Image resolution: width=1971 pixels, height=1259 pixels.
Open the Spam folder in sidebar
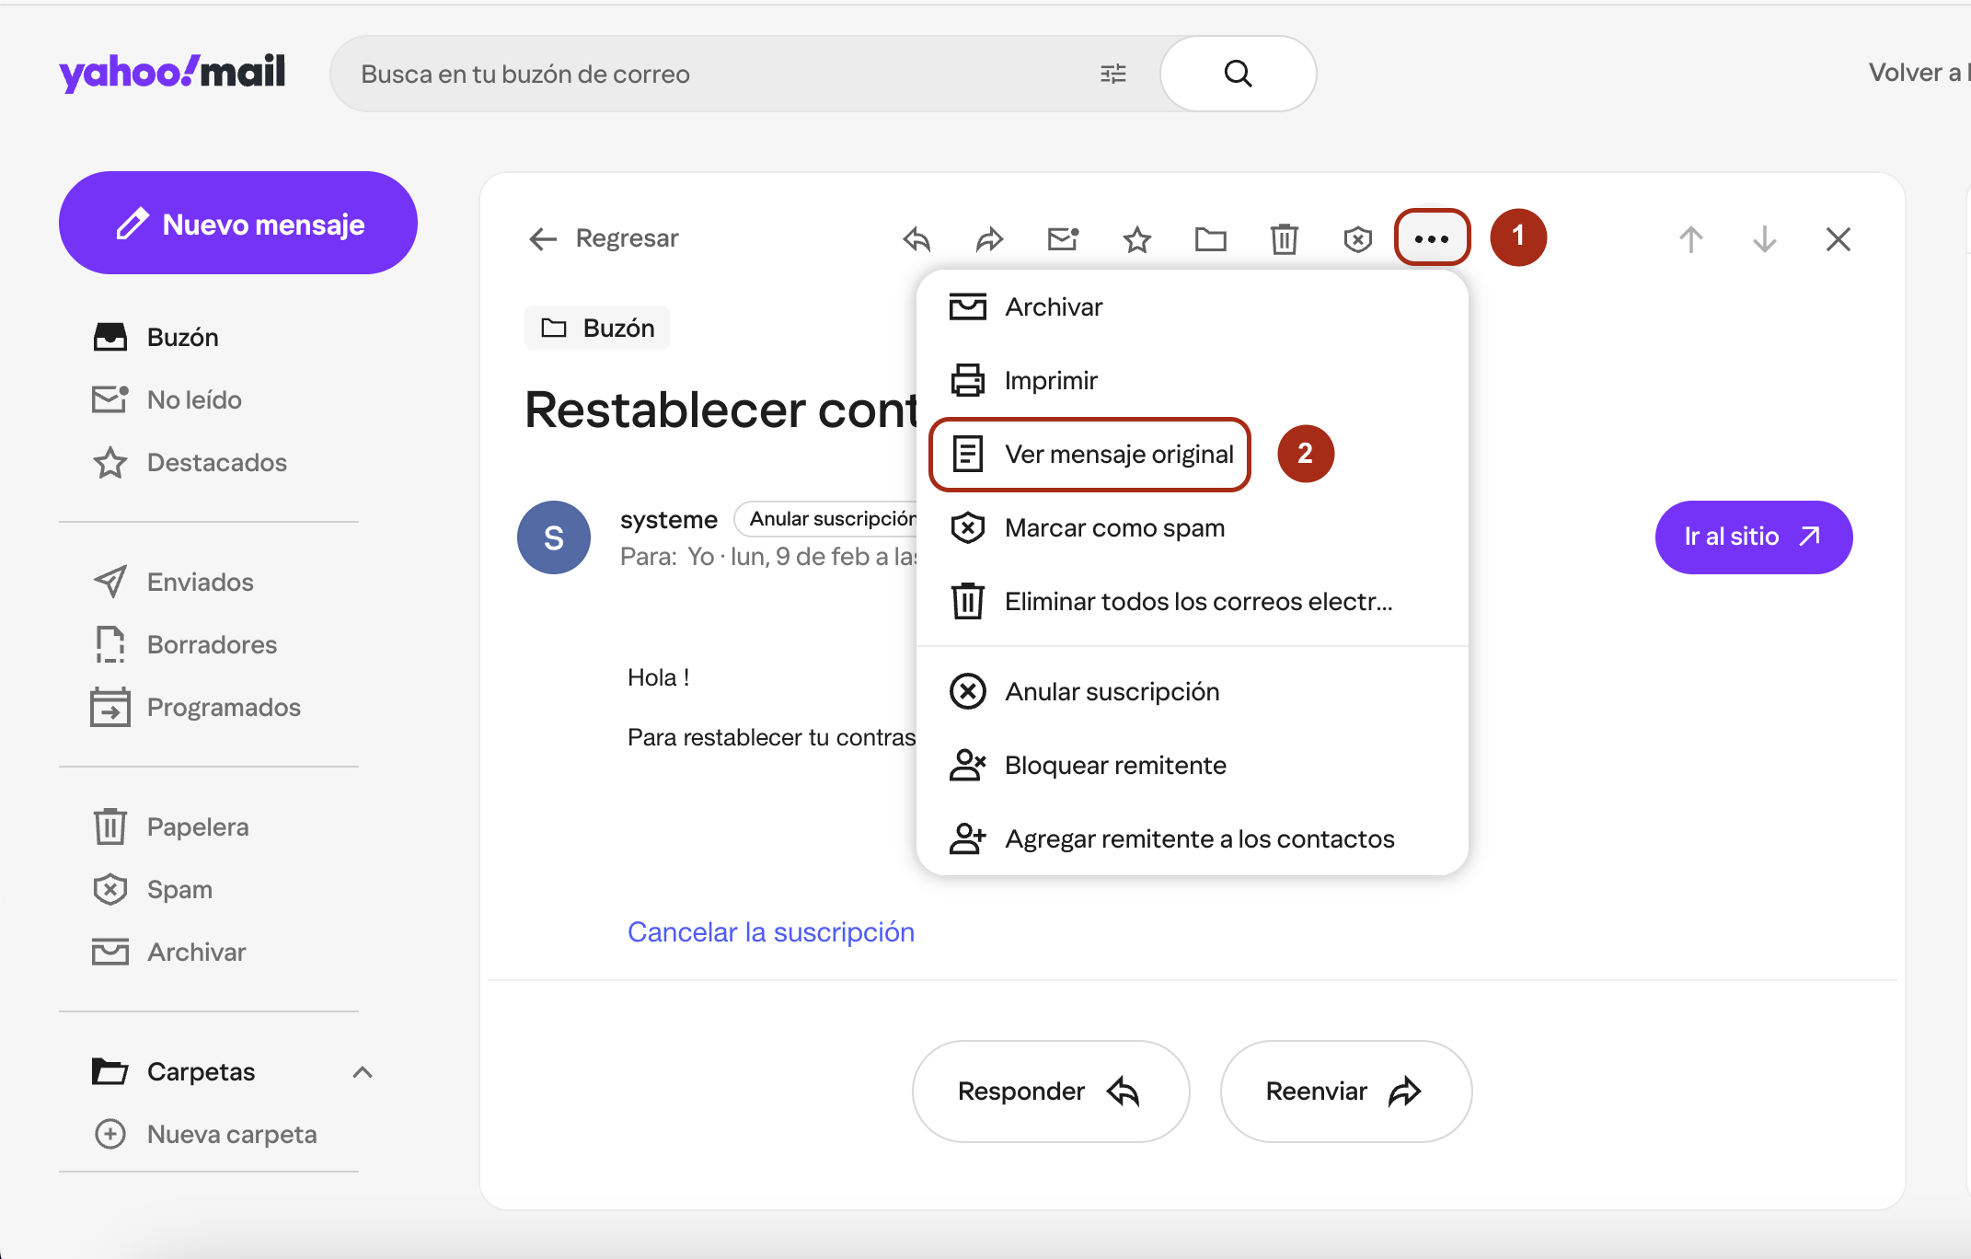[x=179, y=890]
